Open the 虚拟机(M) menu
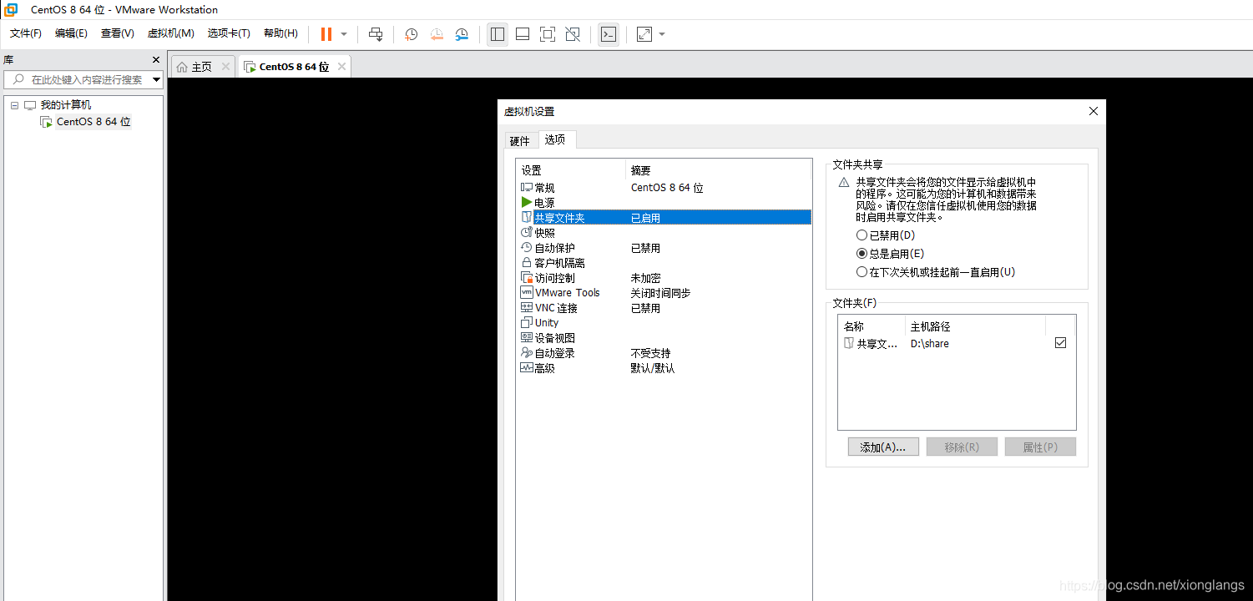This screenshot has height=601, width=1253. [170, 33]
